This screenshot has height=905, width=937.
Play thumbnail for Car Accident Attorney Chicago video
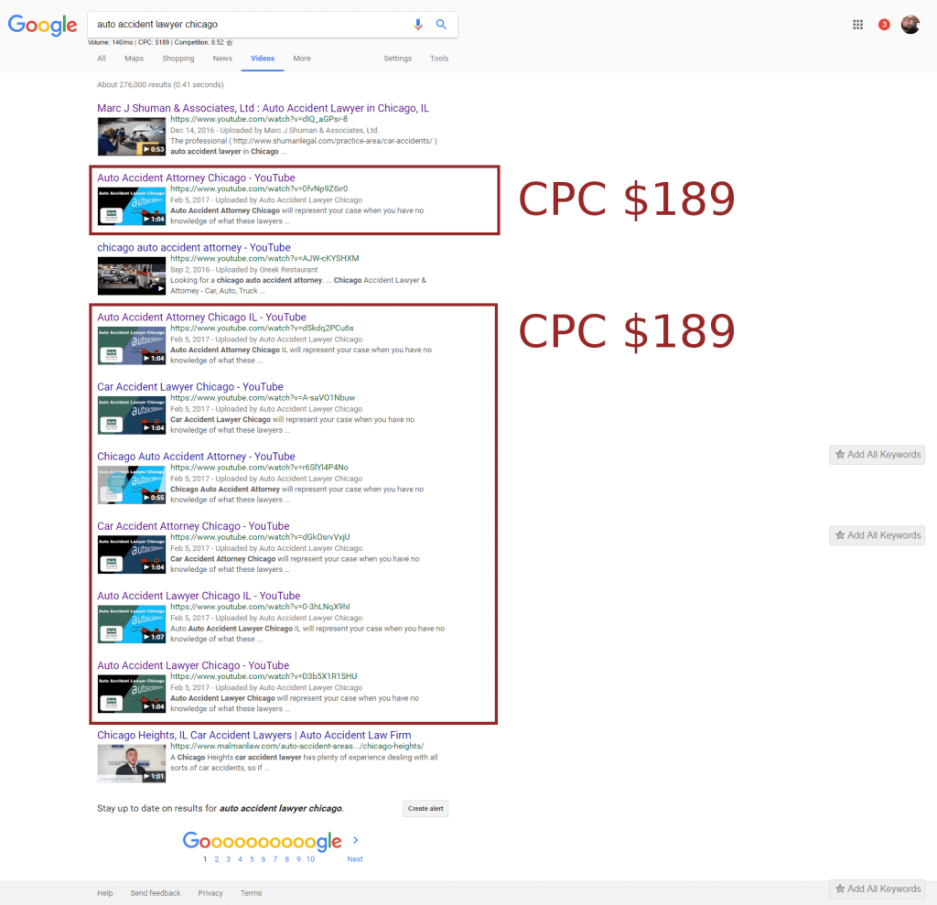point(132,555)
